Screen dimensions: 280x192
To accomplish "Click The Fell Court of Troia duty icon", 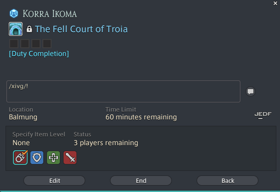I will click(16, 29).
